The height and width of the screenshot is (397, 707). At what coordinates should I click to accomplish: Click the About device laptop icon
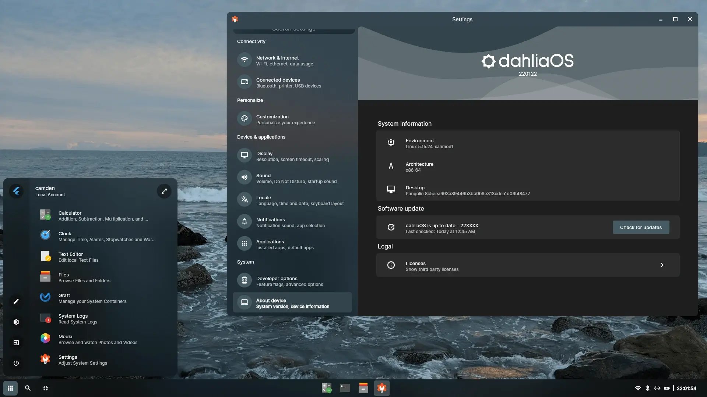[x=245, y=302]
